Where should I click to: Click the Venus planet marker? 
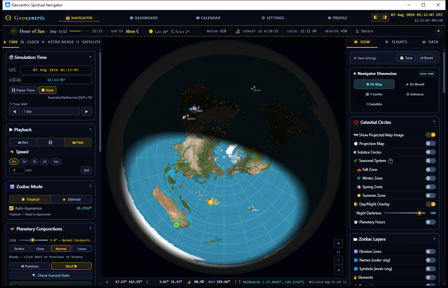click(250, 208)
